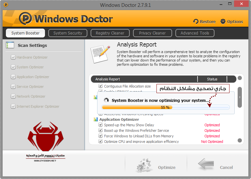Image resolution: width=251 pixels, height=179 pixels.
Task: Uncheck Speed-up the Menu Show Delay
Action: (x=100, y=125)
